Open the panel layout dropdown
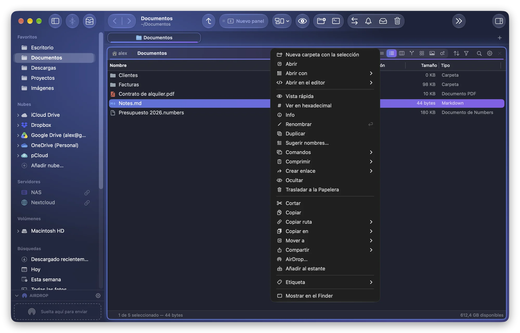 pos(282,21)
